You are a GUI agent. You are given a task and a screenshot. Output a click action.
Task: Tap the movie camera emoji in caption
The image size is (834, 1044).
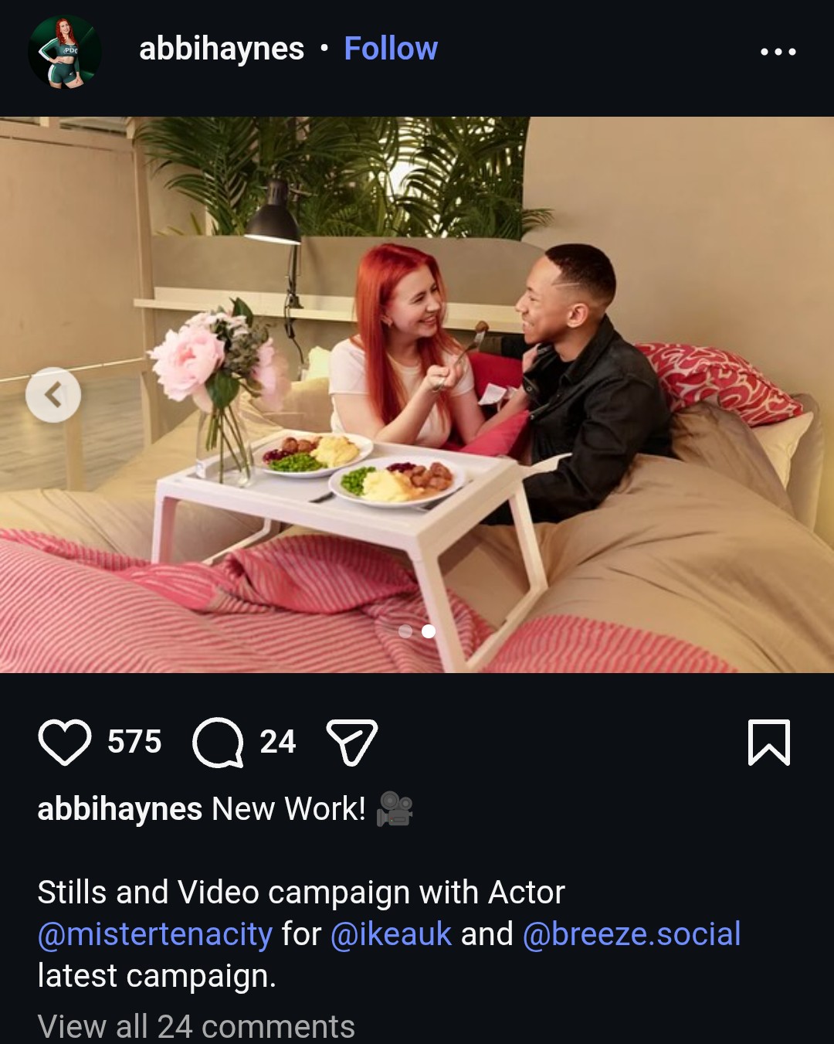(395, 809)
